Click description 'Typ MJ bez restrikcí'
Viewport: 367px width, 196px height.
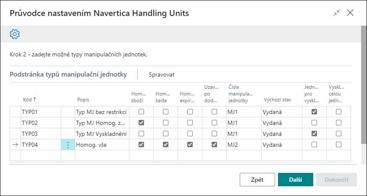[x=102, y=112]
